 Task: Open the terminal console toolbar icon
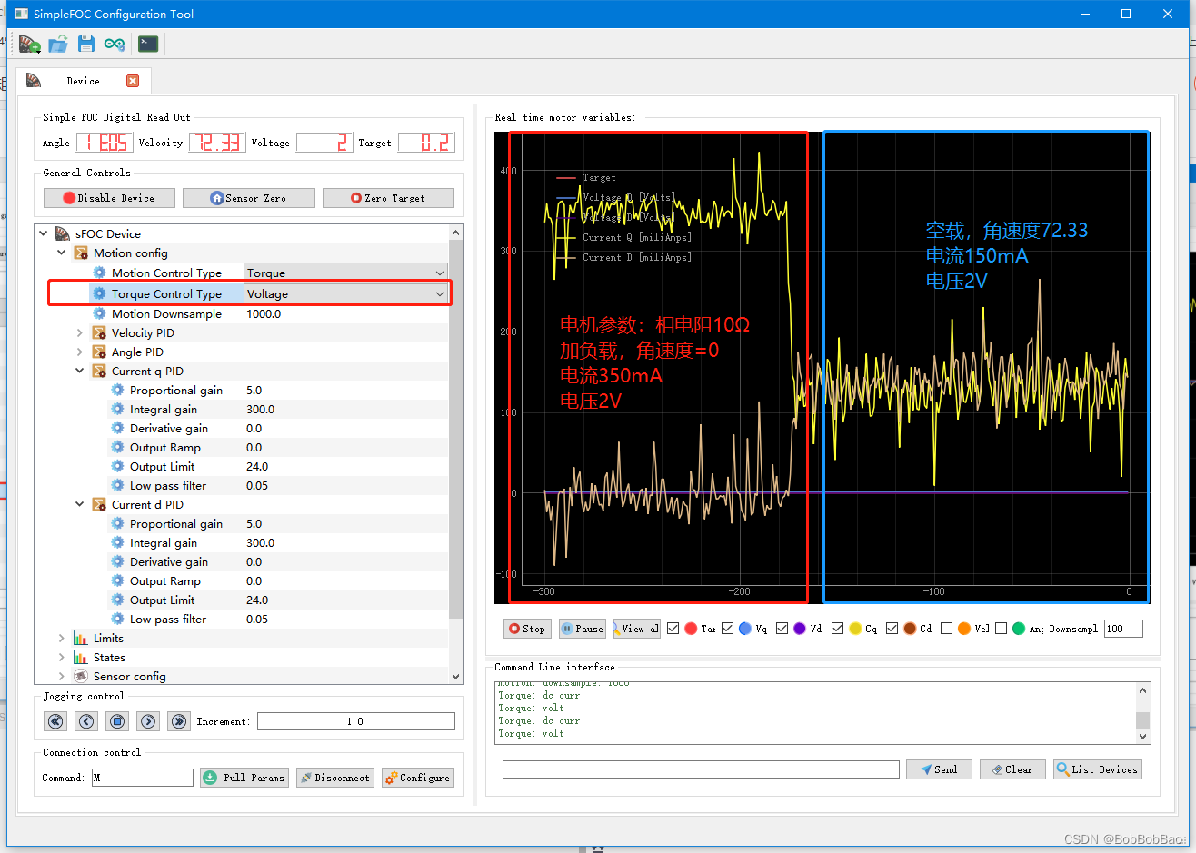148,44
